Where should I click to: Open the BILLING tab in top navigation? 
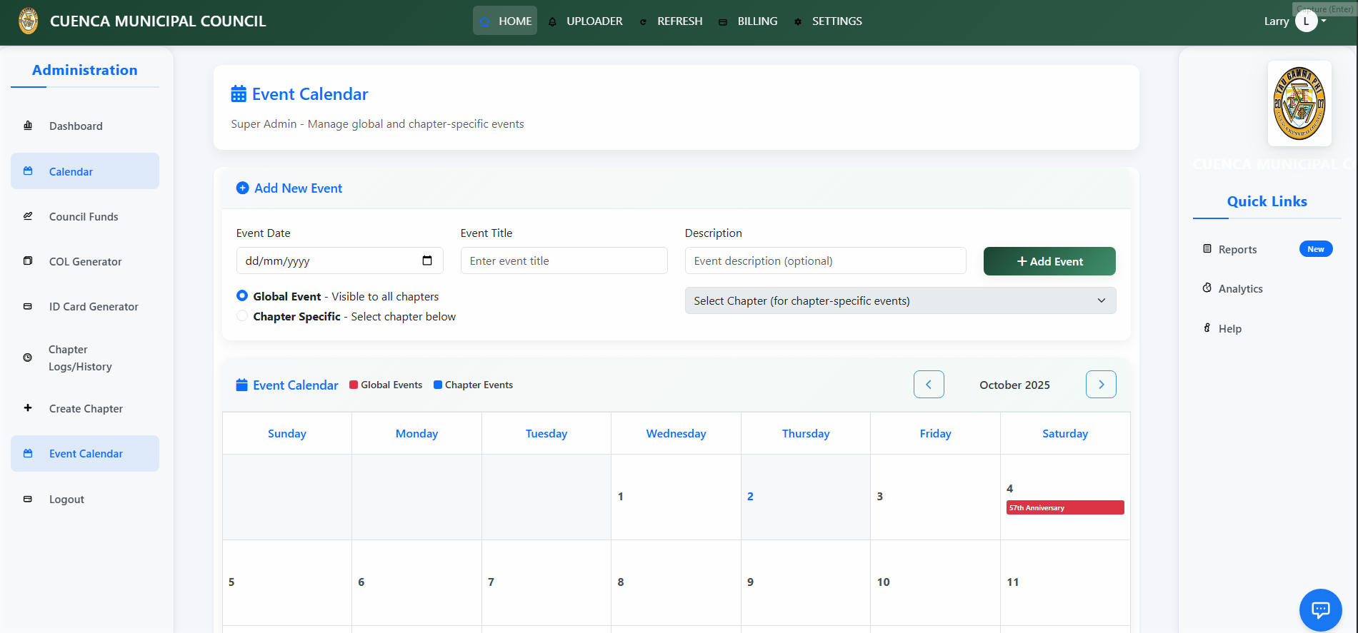coord(757,21)
